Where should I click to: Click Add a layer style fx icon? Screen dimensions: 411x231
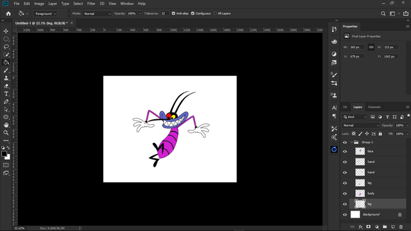(x=360, y=227)
